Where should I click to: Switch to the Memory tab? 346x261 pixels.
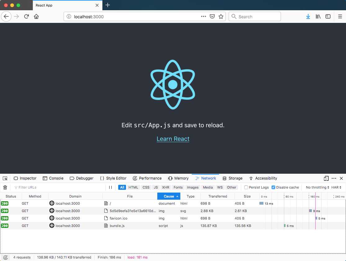(178, 178)
